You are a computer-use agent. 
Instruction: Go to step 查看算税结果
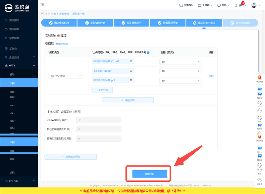168,23
